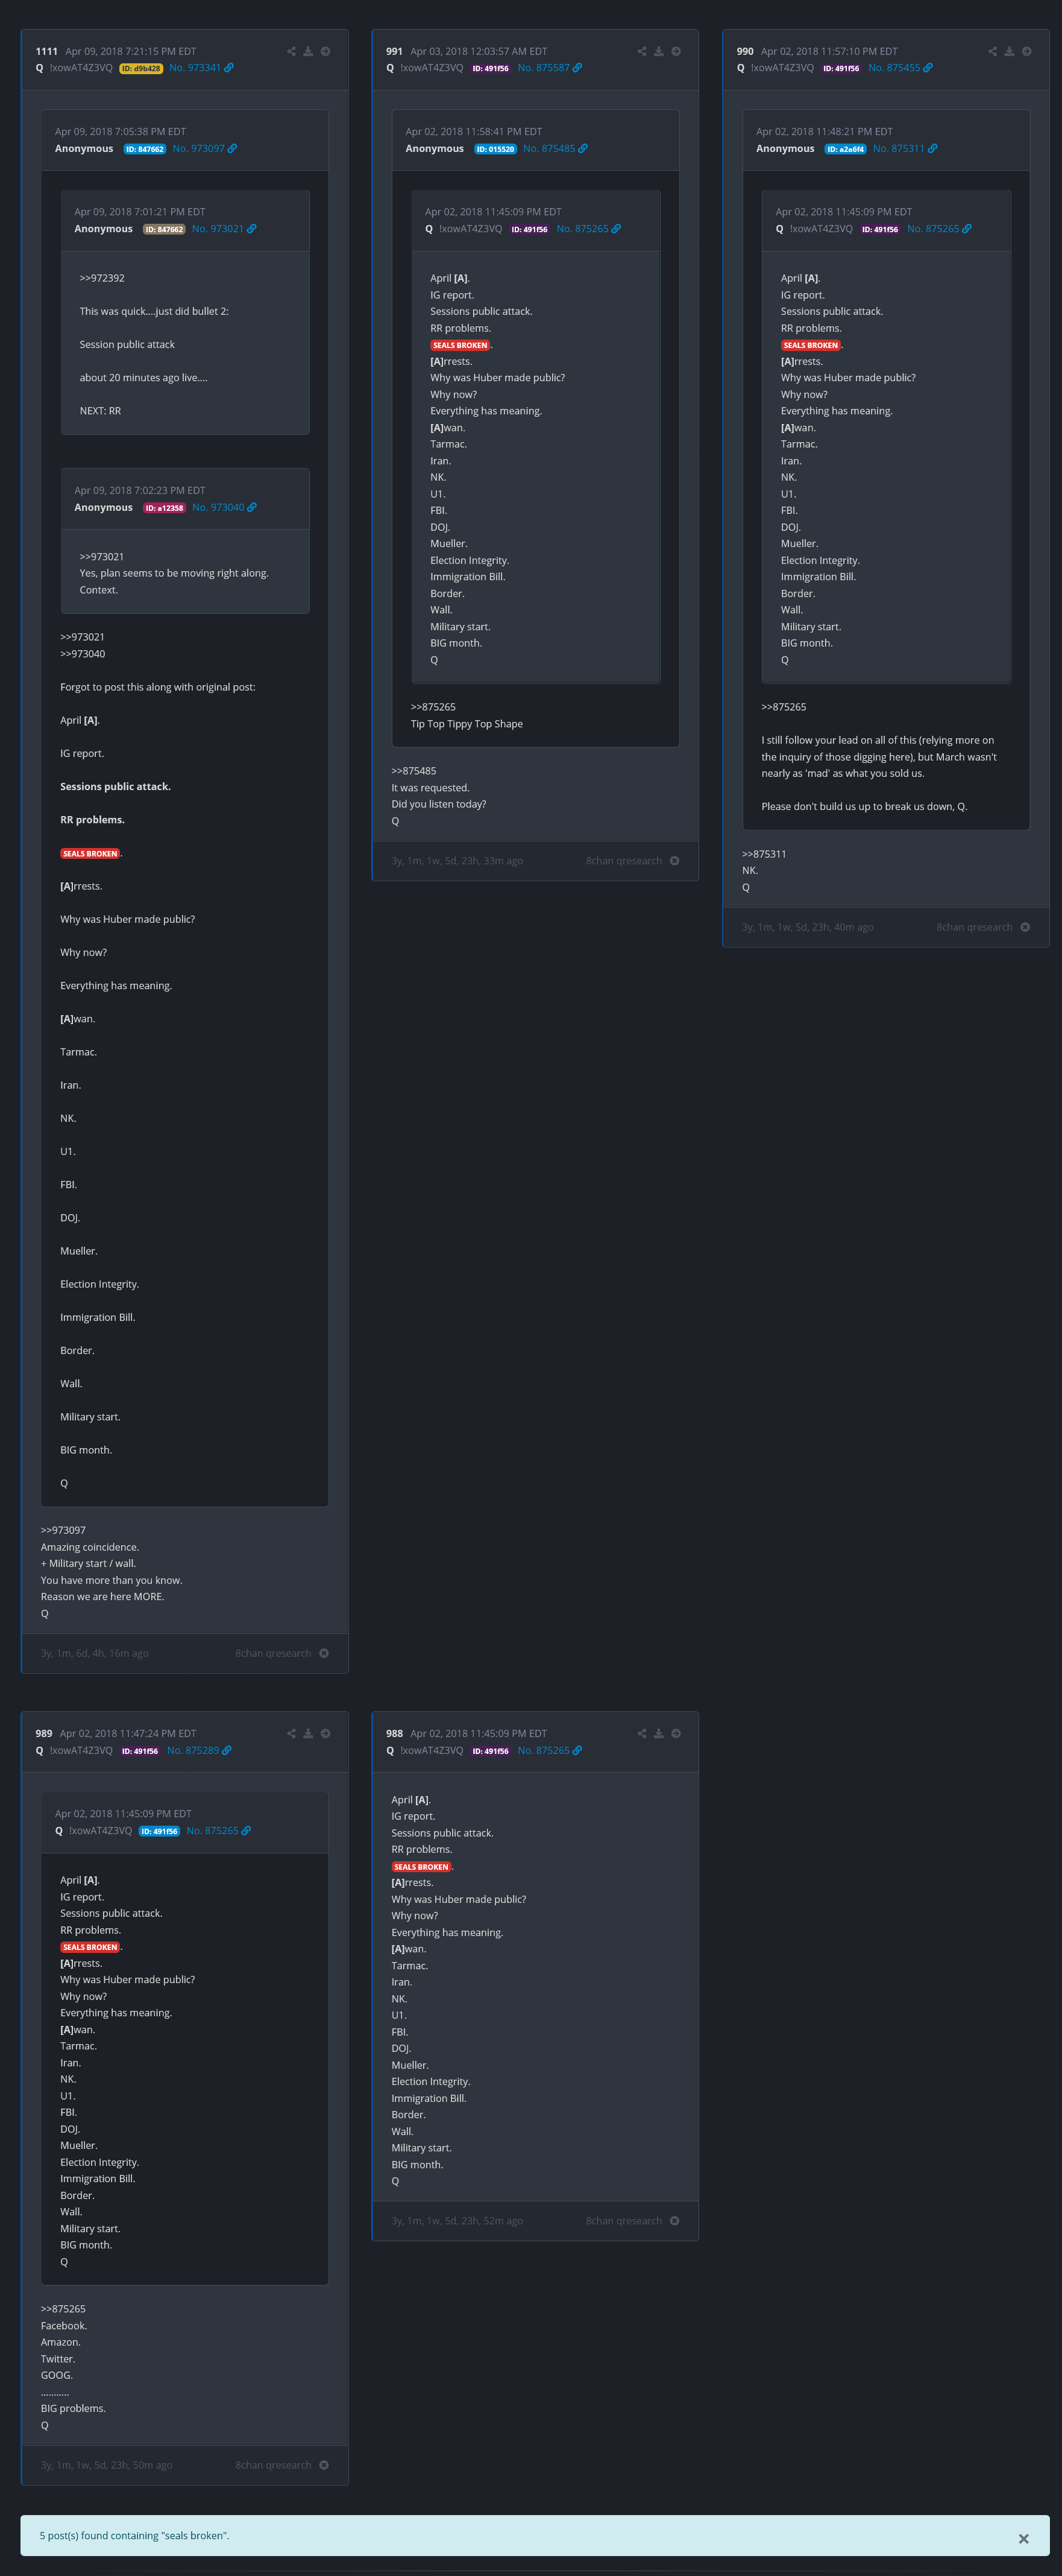The image size is (1062, 2576).
Task: Open post 990 with arrow-circle icon
Action: tap(1026, 51)
